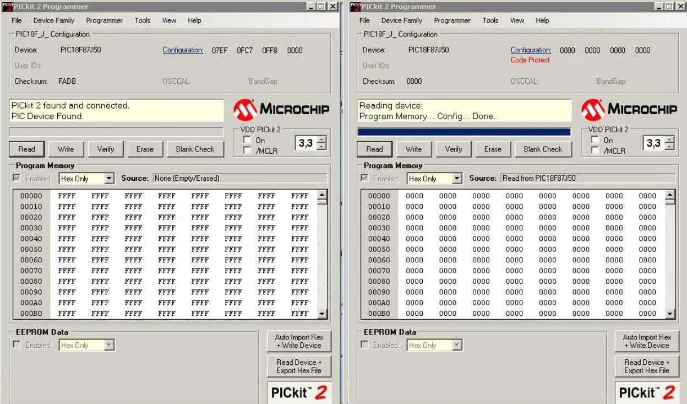Click PICkit 2 logo in right window
Image resolution: width=687 pixels, height=404 pixels.
click(x=647, y=392)
